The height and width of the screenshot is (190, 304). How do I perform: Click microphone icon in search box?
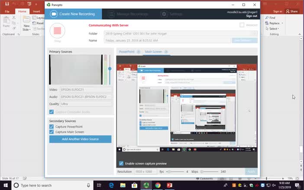pos(88,185)
